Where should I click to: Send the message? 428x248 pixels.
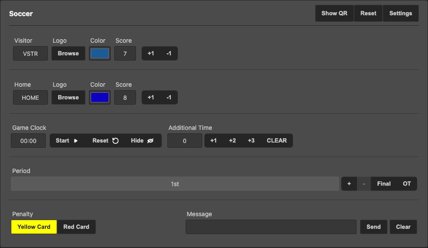(x=374, y=227)
